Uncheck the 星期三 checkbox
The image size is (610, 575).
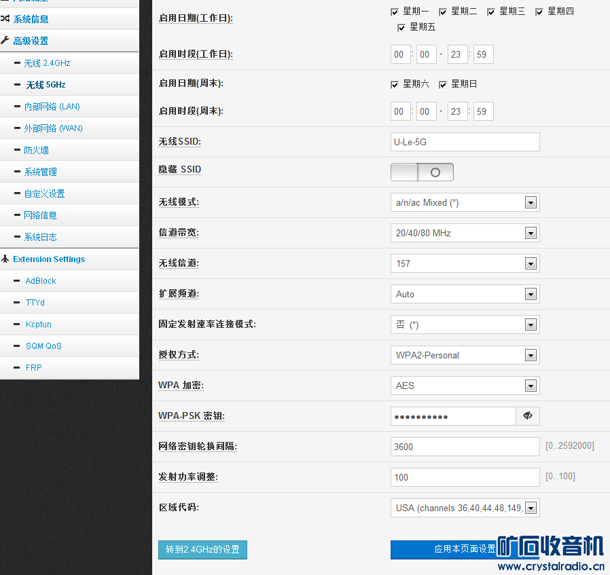click(x=491, y=12)
